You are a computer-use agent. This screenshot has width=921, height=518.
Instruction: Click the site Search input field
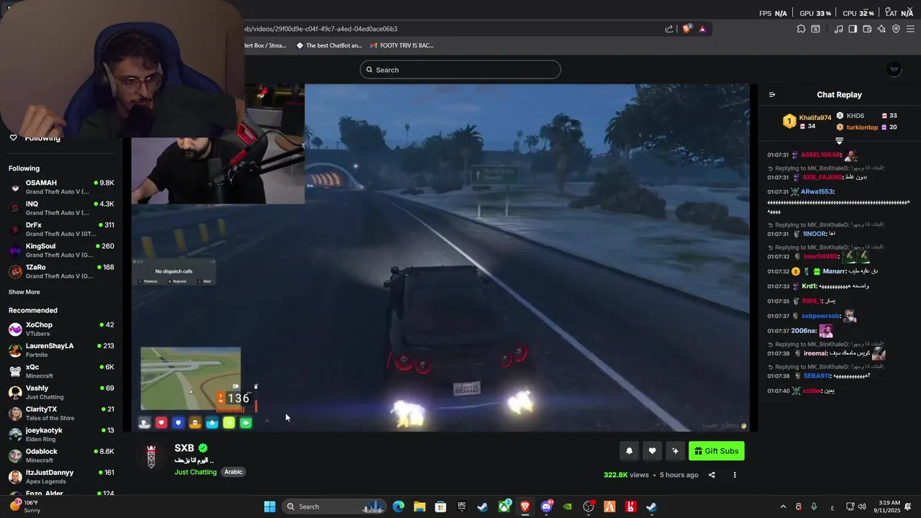[x=460, y=70]
